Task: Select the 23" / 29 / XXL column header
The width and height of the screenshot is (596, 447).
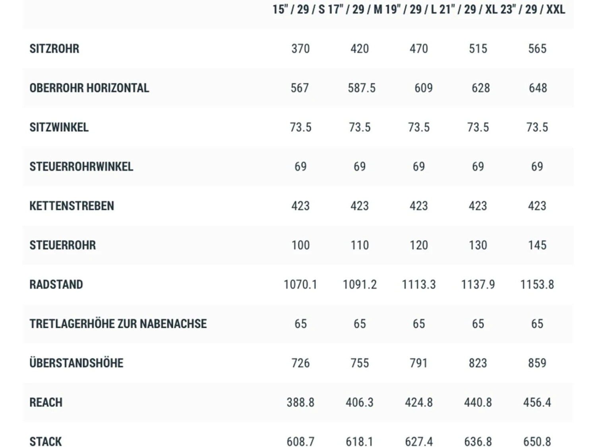Action: pos(532,10)
